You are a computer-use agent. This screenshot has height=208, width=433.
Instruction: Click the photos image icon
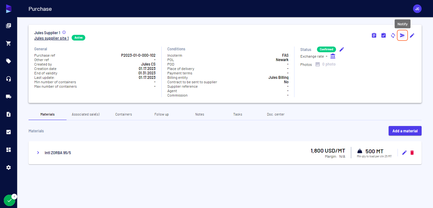point(318,64)
